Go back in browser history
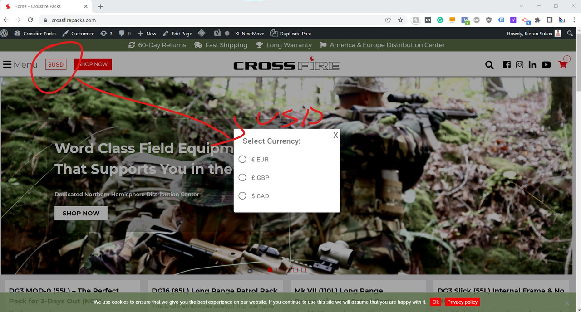This screenshot has height=312, width=581. coord(6,20)
